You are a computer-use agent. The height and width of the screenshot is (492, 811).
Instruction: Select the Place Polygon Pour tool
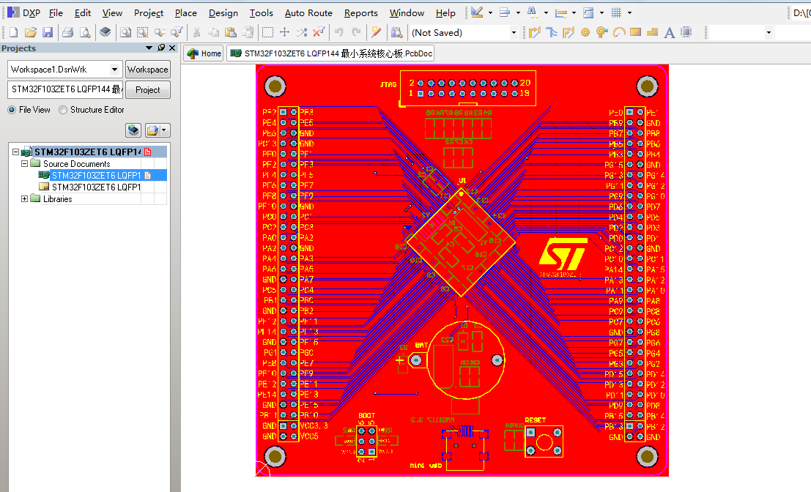pyautogui.click(x=652, y=32)
